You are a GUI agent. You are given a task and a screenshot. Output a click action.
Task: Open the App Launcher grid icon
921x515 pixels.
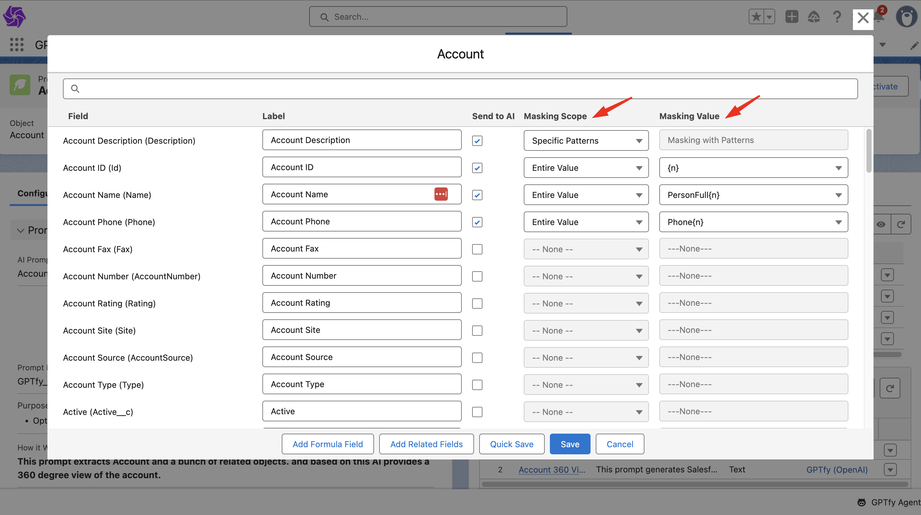point(16,45)
